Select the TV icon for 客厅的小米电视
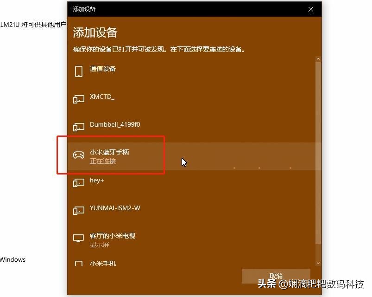This screenshot has width=372, height=297. point(78,238)
